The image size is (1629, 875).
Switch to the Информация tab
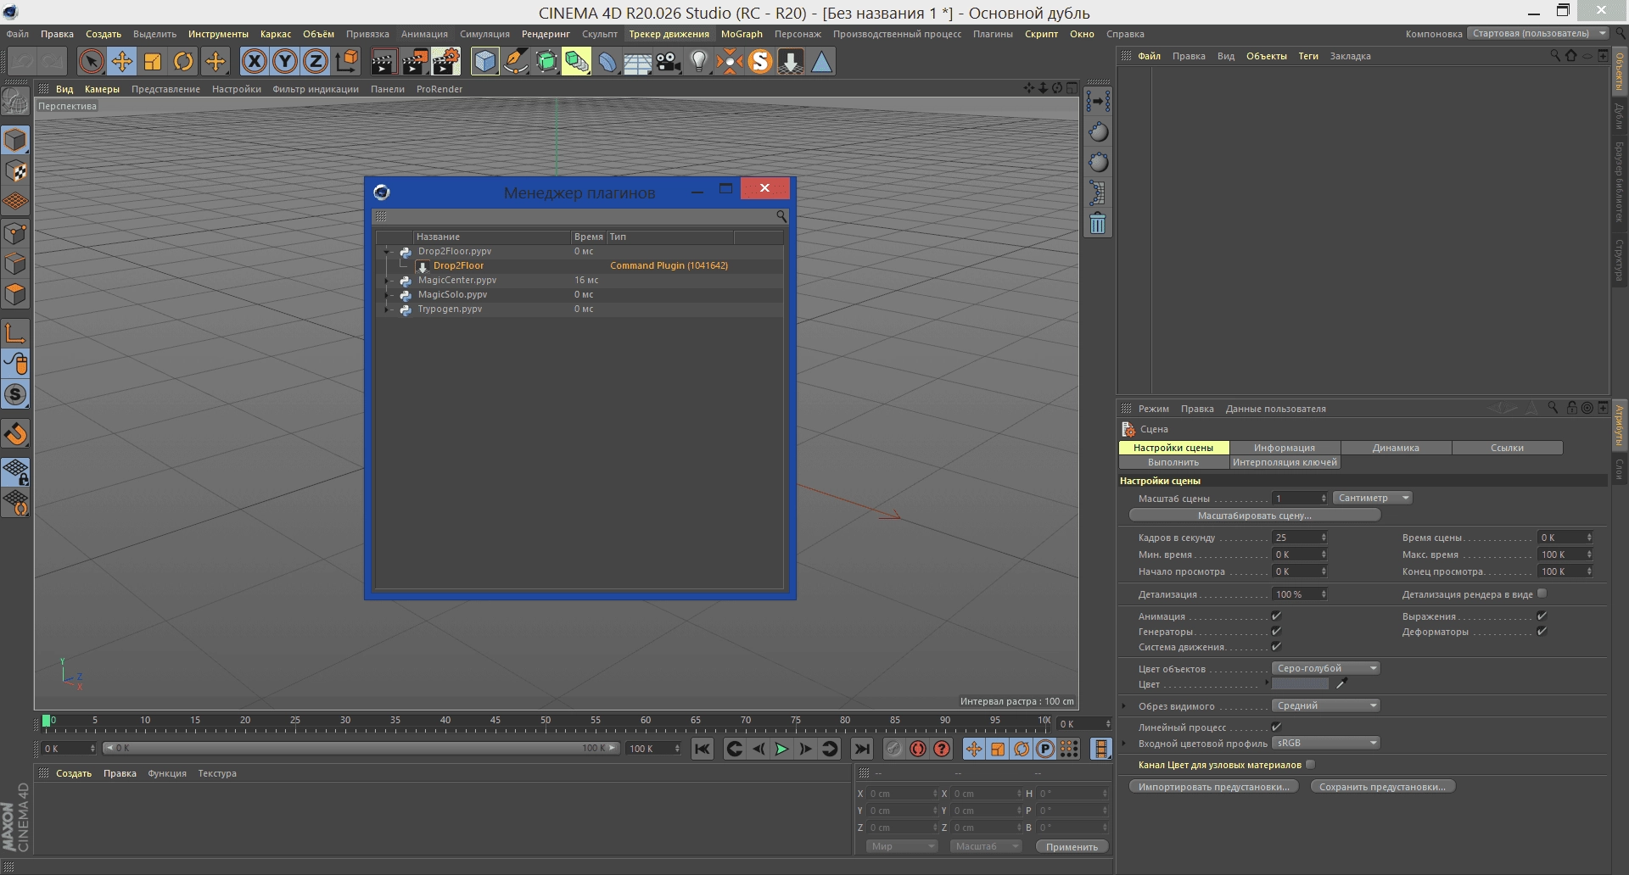coord(1285,448)
